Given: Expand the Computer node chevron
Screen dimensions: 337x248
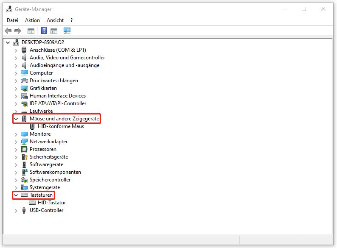Looking at the screenshot, I should pyautogui.click(x=16, y=73).
